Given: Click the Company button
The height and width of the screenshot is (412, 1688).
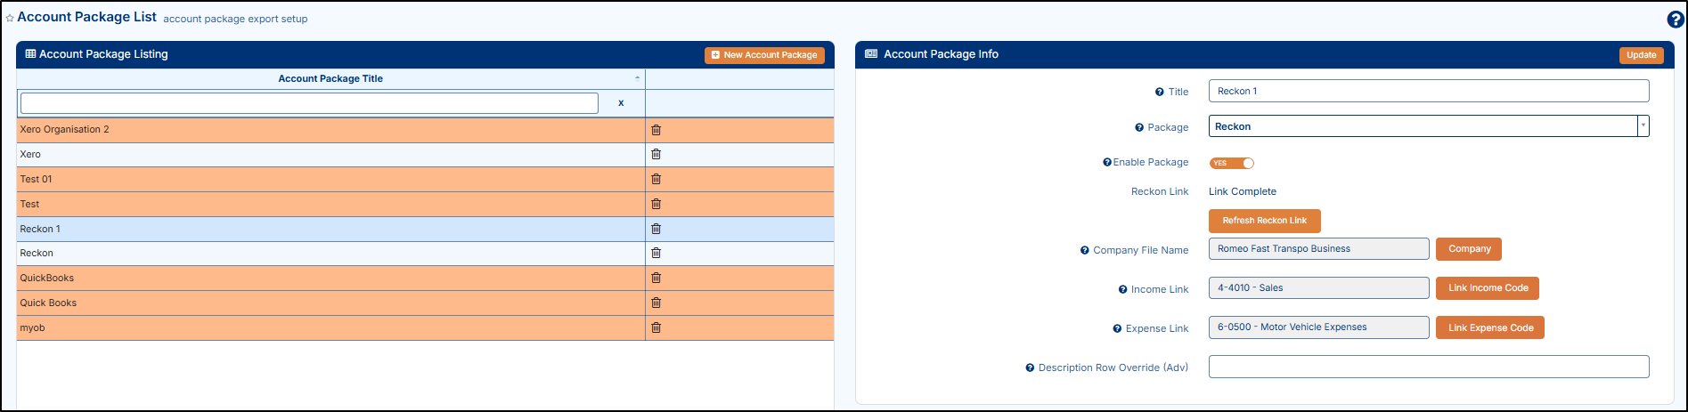Looking at the screenshot, I should point(1469,249).
